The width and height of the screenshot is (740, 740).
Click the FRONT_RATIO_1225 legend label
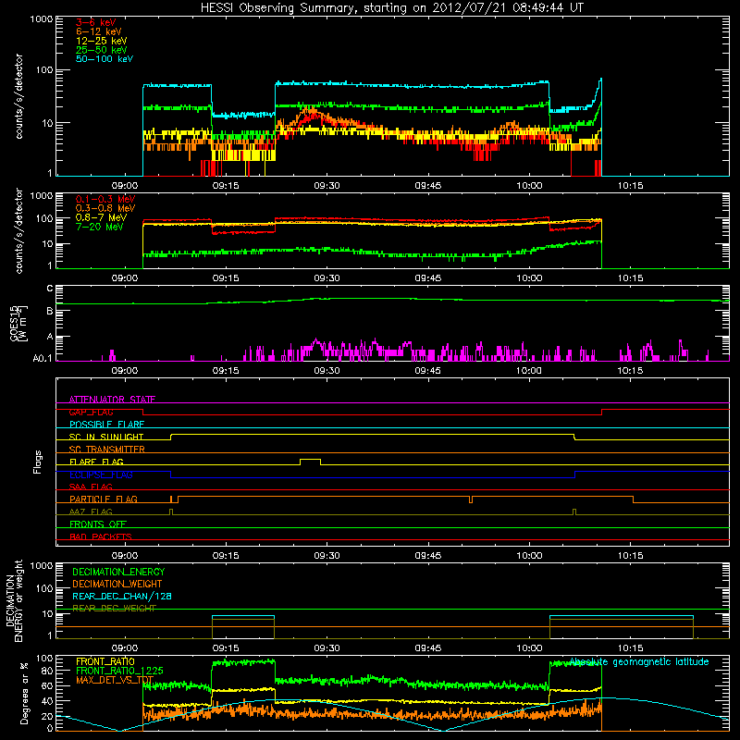point(119,671)
